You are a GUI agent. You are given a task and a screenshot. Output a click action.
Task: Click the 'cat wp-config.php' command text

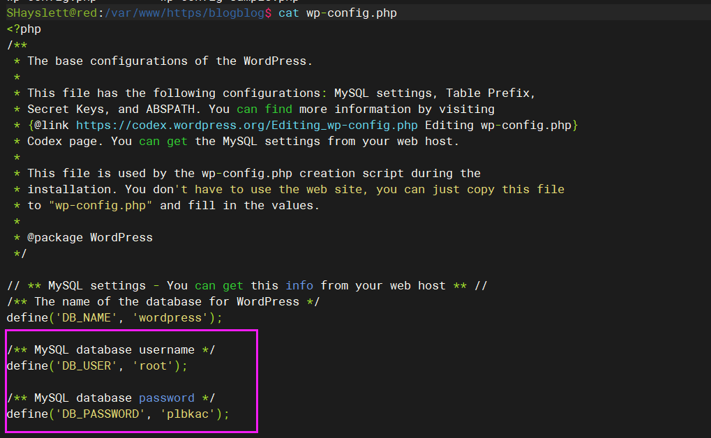pyautogui.click(x=338, y=13)
